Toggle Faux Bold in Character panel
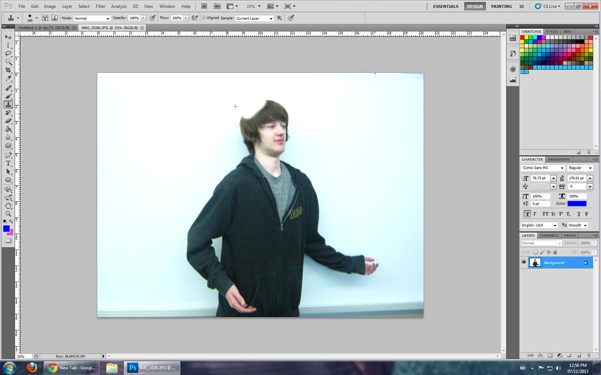 click(x=527, y=214)
